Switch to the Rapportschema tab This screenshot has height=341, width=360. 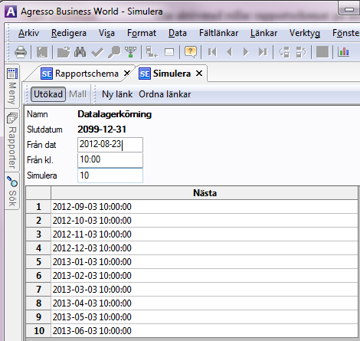click(80, 74)
